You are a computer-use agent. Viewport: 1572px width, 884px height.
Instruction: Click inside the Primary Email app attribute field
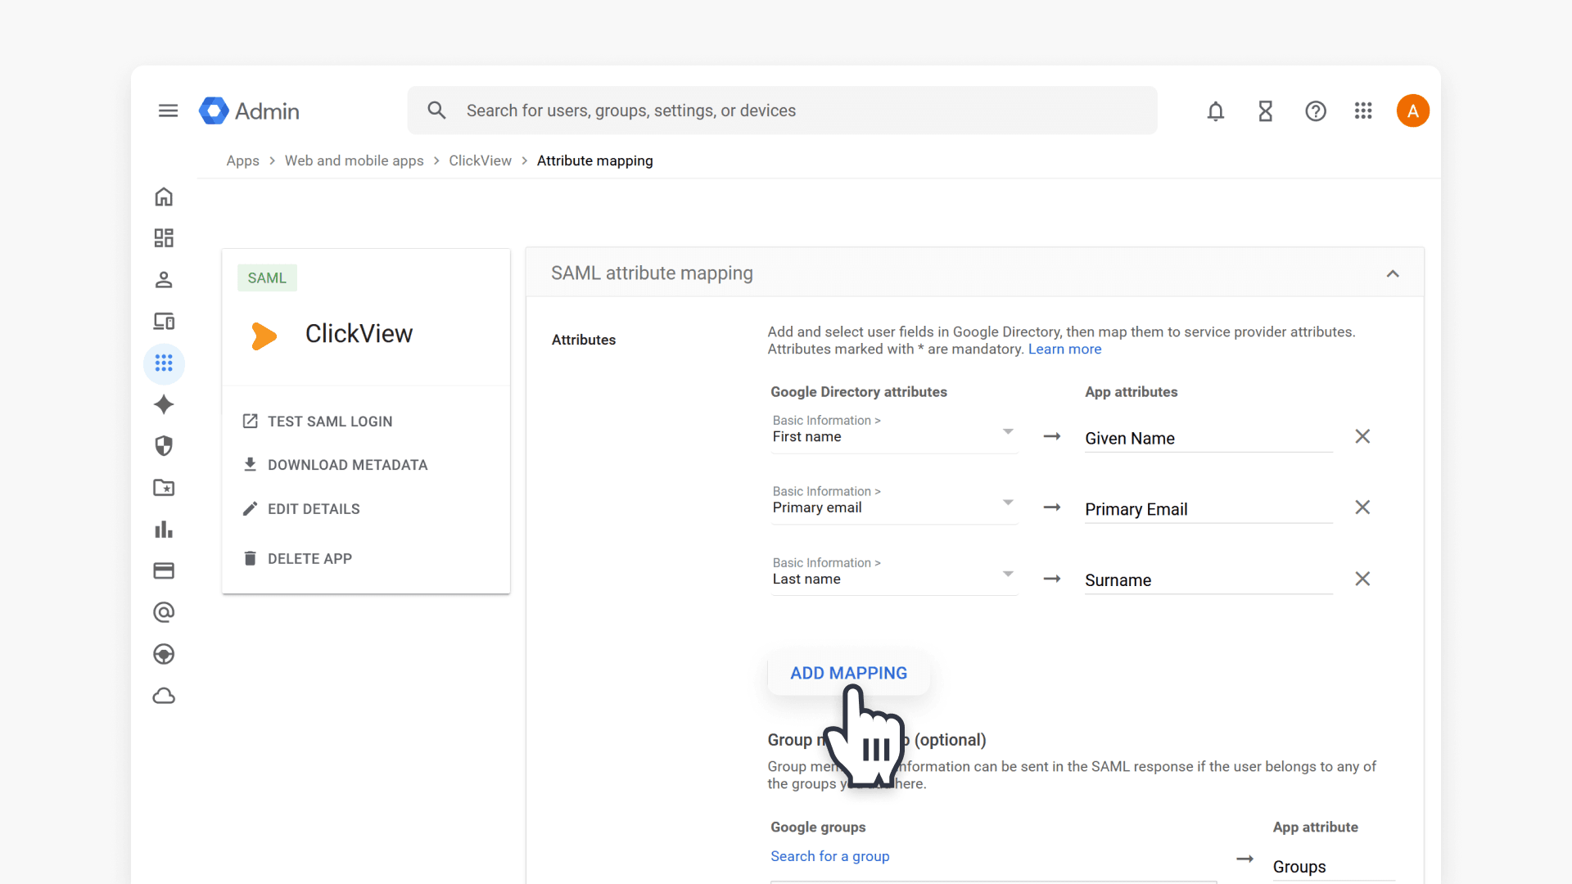coord(1208,509)
